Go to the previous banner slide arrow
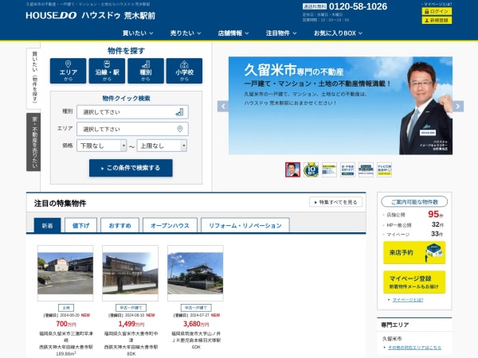 tap(223, 107)
